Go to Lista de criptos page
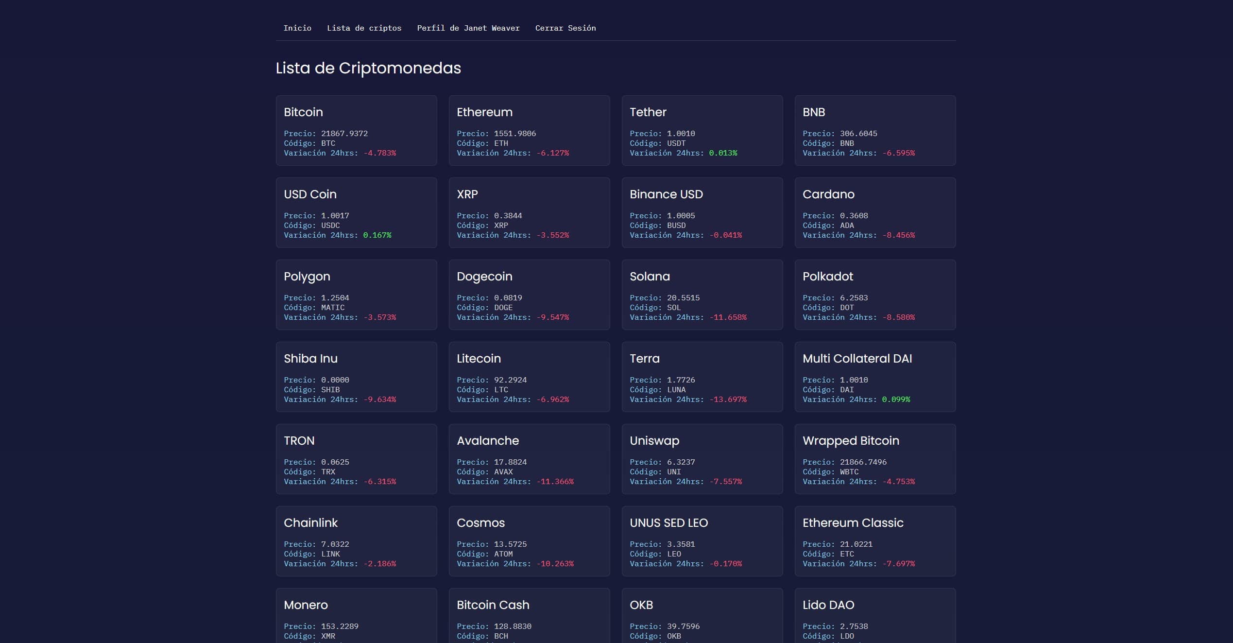 (364, 28)
